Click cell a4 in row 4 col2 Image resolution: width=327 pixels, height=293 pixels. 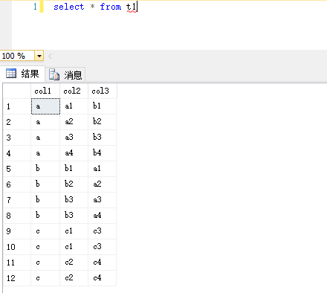pyautogui.click(x=74, y=153)
